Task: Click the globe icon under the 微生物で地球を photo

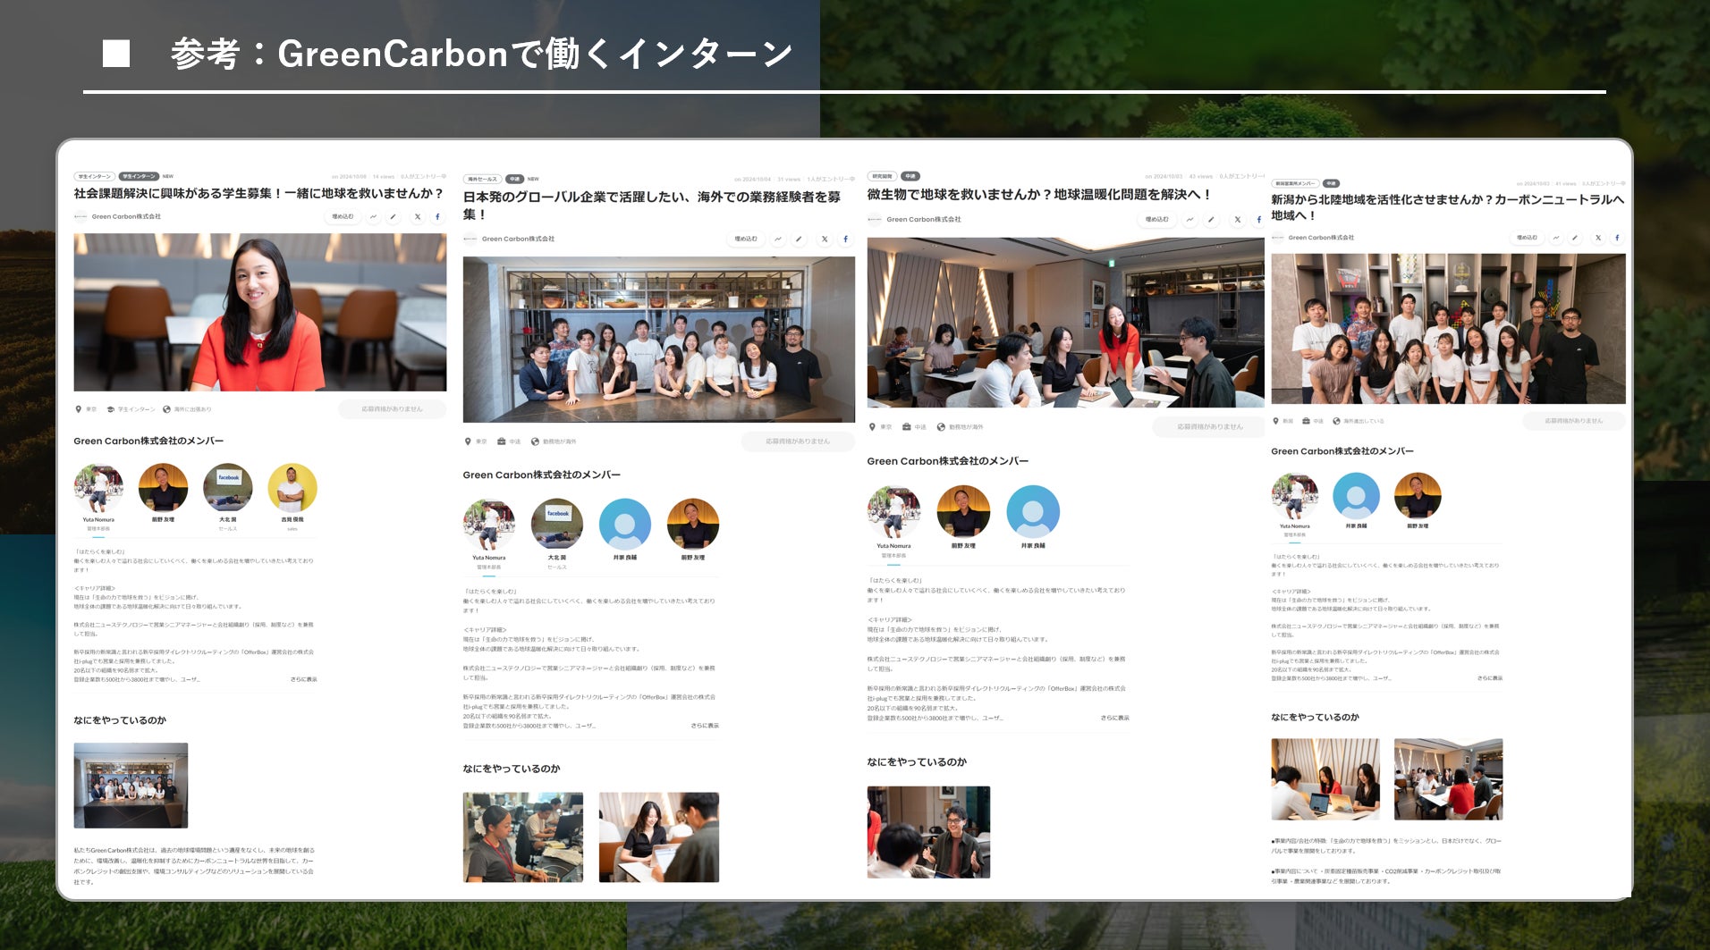Action: (x=941, y=427)
